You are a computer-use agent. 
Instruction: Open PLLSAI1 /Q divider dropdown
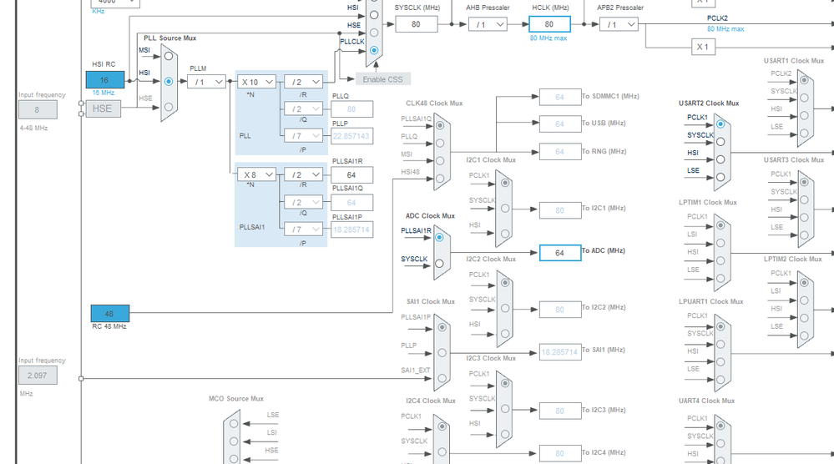[303, 203]
